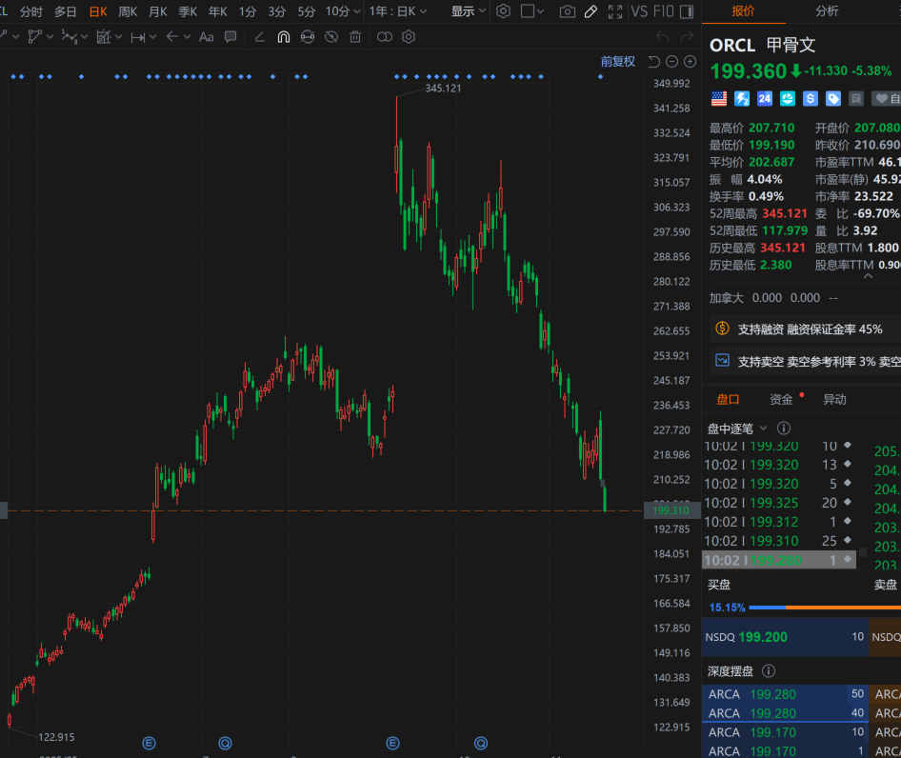Viewport: 901px width, 758px height.
Task: Open the 盘中逐笔 dropdown
Action: 735,429
